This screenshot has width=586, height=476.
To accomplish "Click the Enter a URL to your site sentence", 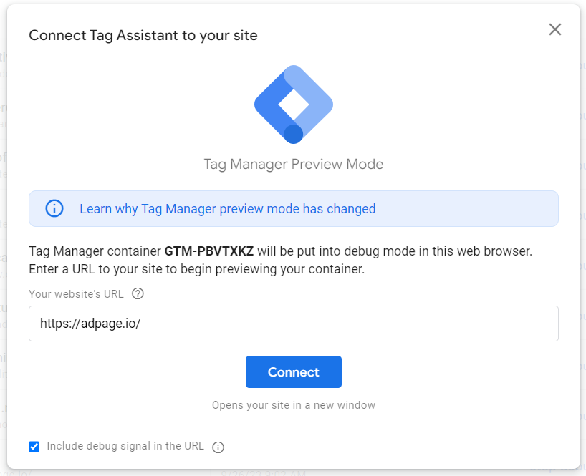I will coord(197,269).
